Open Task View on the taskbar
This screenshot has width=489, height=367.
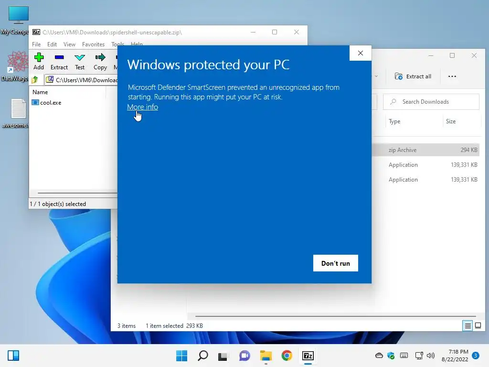click(x=223, y=356)
